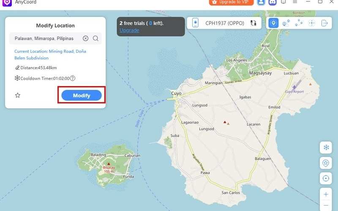This screenshot has width=338, height=211.
Task: Clear the location search field
Action: coord(85,38)
